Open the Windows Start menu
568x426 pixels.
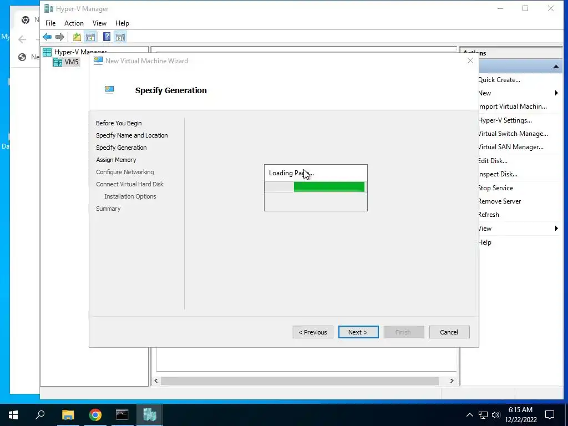point(13,415)
